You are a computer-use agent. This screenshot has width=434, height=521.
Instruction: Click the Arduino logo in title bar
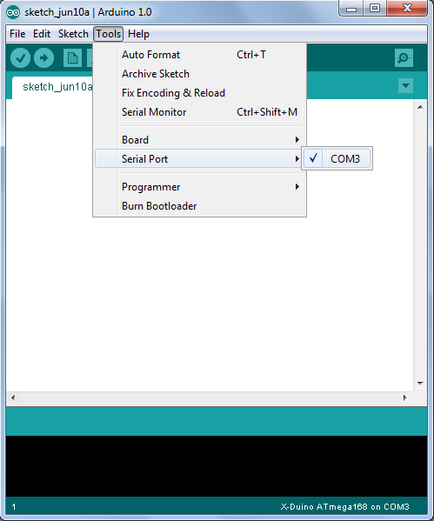[x=13, y=13]
